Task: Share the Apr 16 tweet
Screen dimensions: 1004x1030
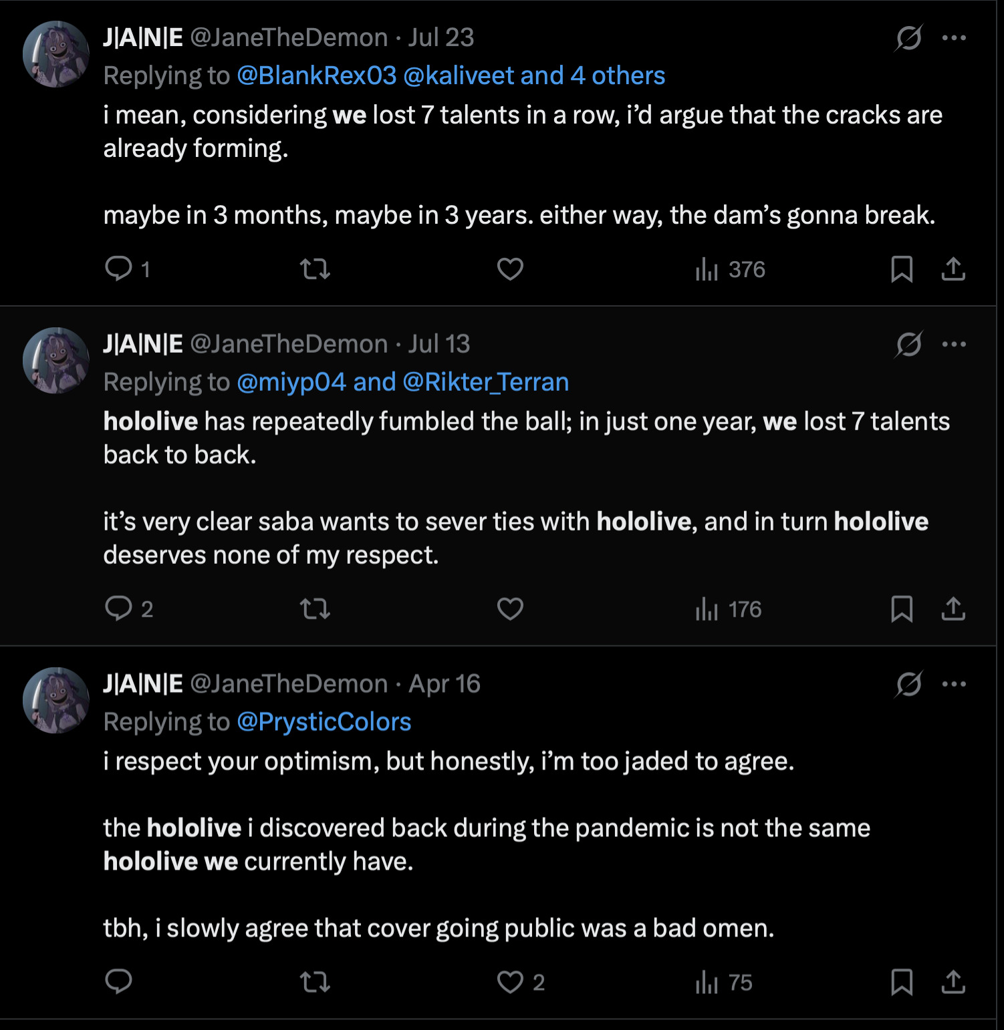Action: pyautogui.click(x=953, y=982)
